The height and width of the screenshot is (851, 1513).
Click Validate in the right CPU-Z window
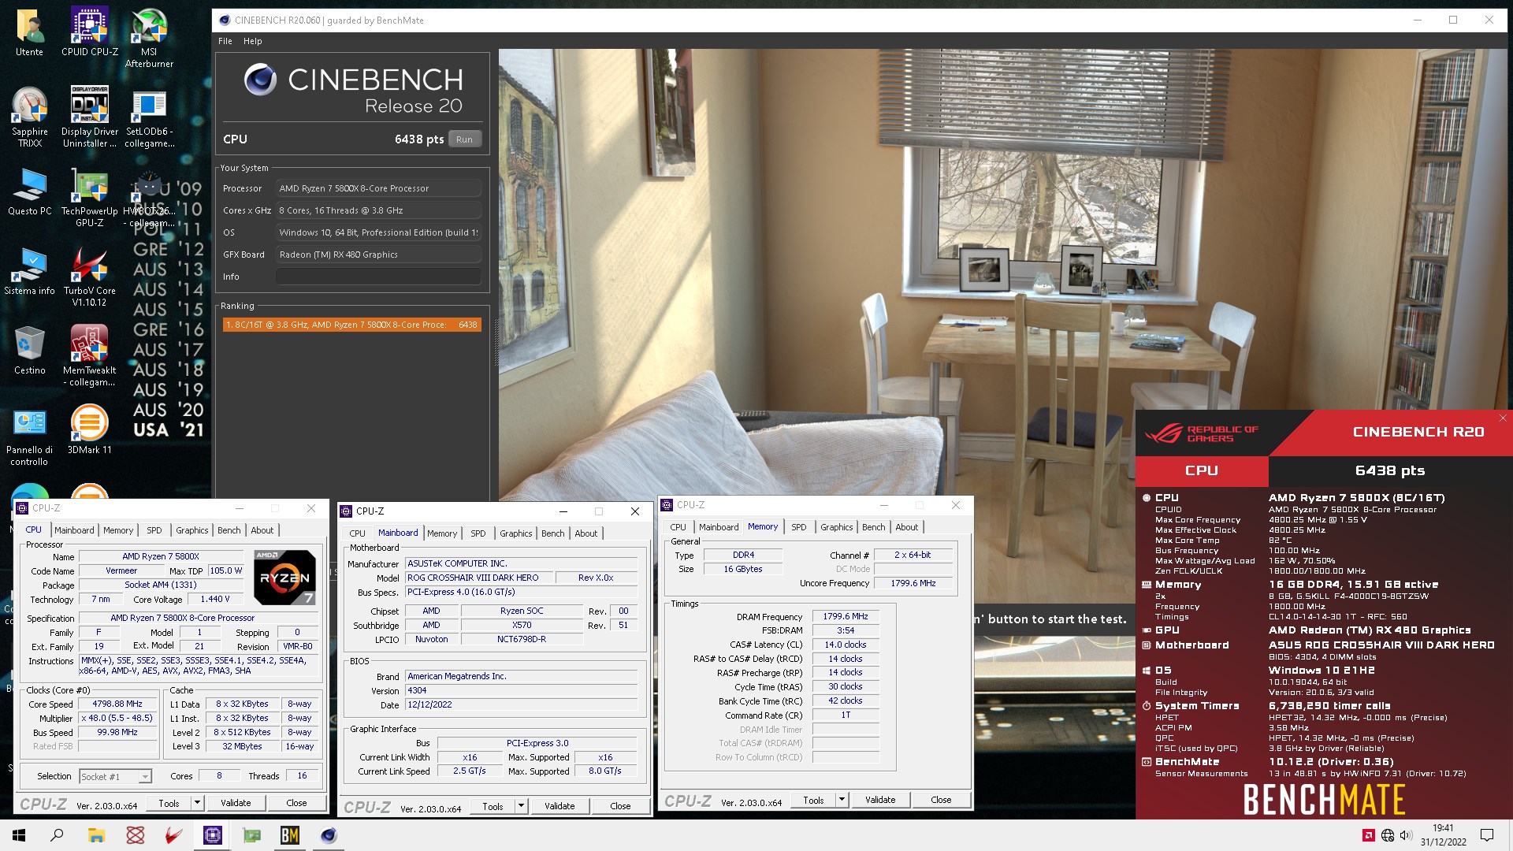tap(880, 800)
